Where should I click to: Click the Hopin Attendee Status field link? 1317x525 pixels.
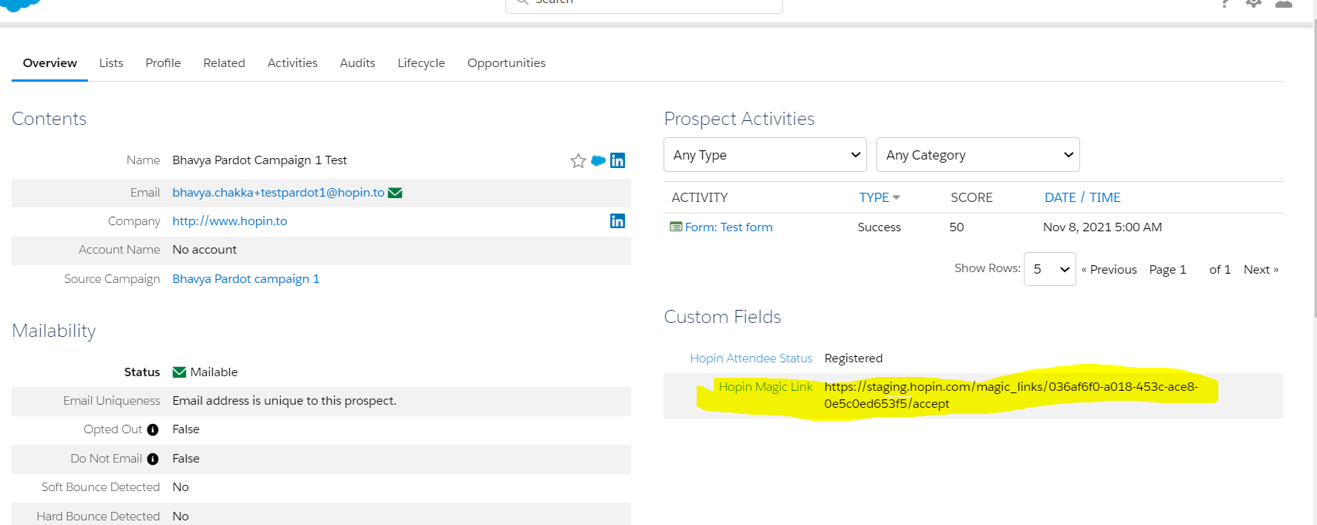click(751, 358)
